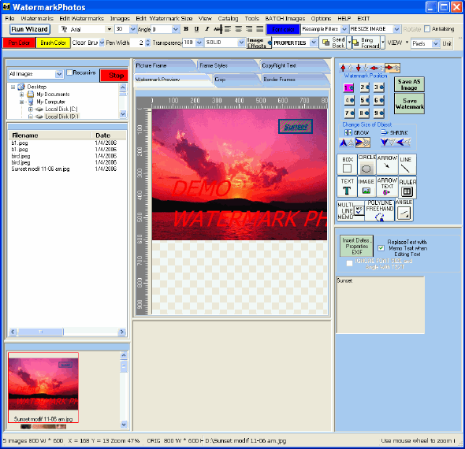Select the ARROW drawing tool
Image resolution: width=465 pixels, height=449 pixels.
coord(387,165)
